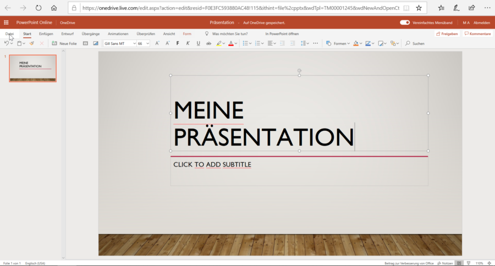Expand the font size 66 dropdown

click(x=147, y=43)
